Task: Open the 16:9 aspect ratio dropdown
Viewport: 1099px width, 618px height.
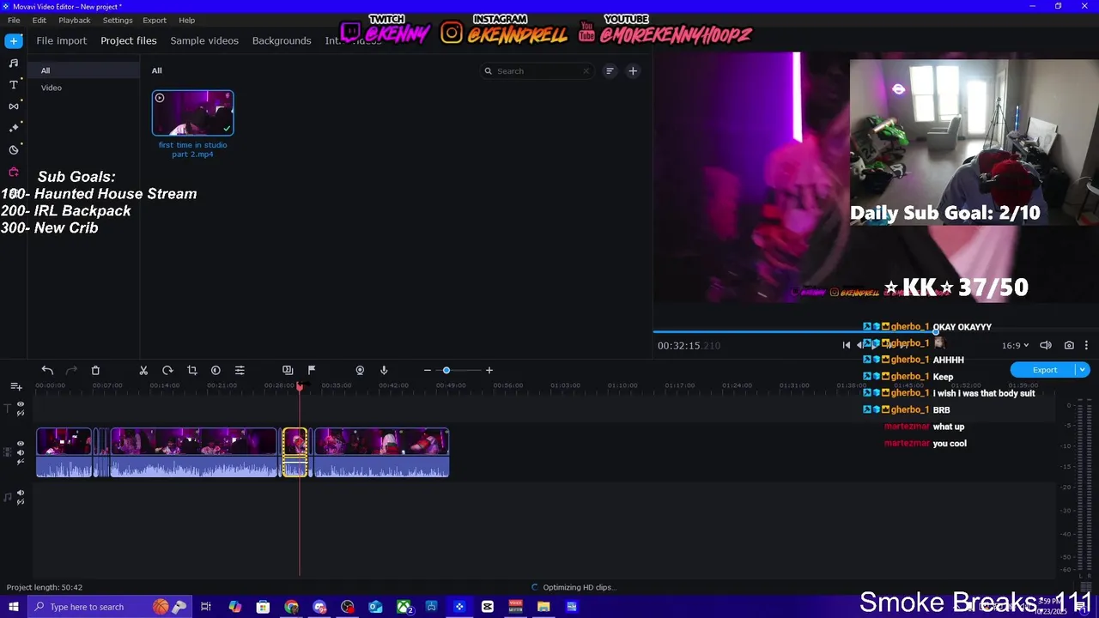Action: (x=1015, y=345)
